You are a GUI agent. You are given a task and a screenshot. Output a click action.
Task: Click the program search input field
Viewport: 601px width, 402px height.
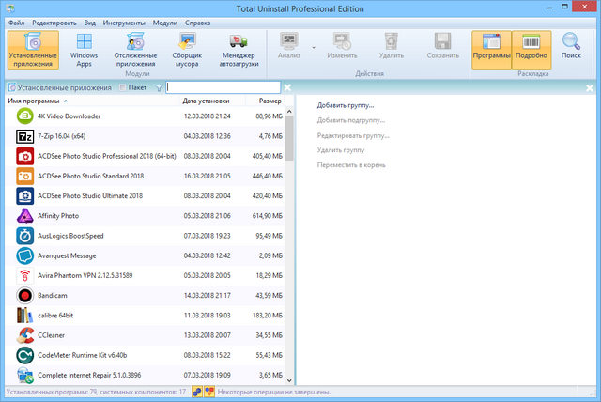coord(223,87)
